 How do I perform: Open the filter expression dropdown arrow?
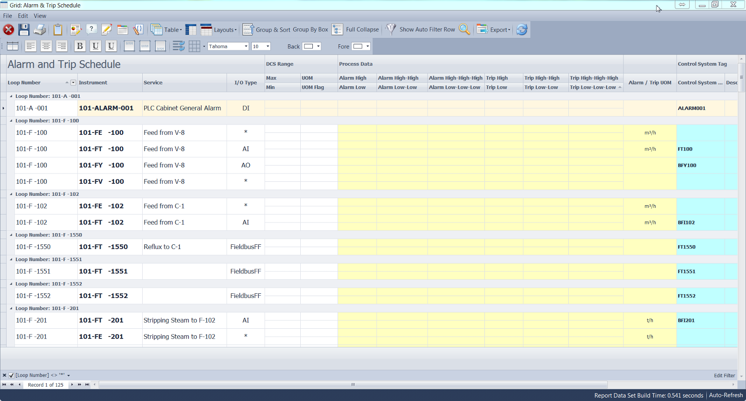69,375
